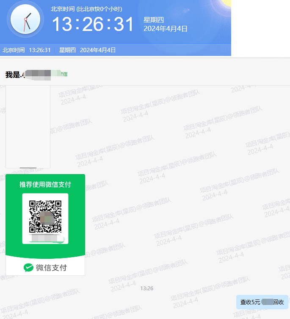Image resolution: width=290 pixels, height=319 pixels.
Task: Click the large 13:26:31 digital time
Action: coord(93,24)
